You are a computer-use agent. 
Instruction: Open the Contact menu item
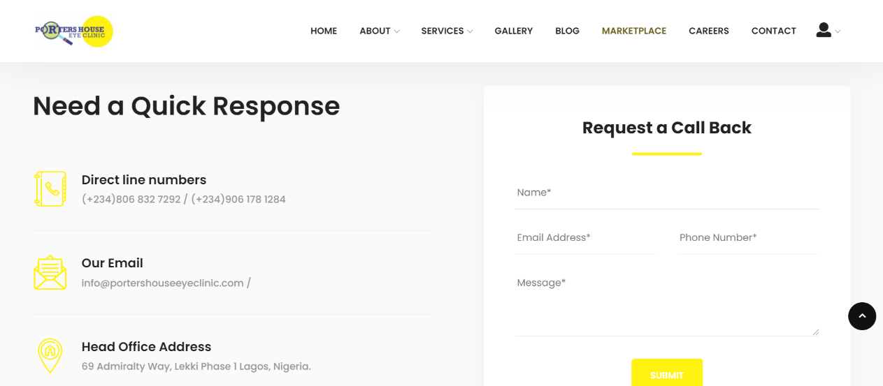[x=774, y=31]
